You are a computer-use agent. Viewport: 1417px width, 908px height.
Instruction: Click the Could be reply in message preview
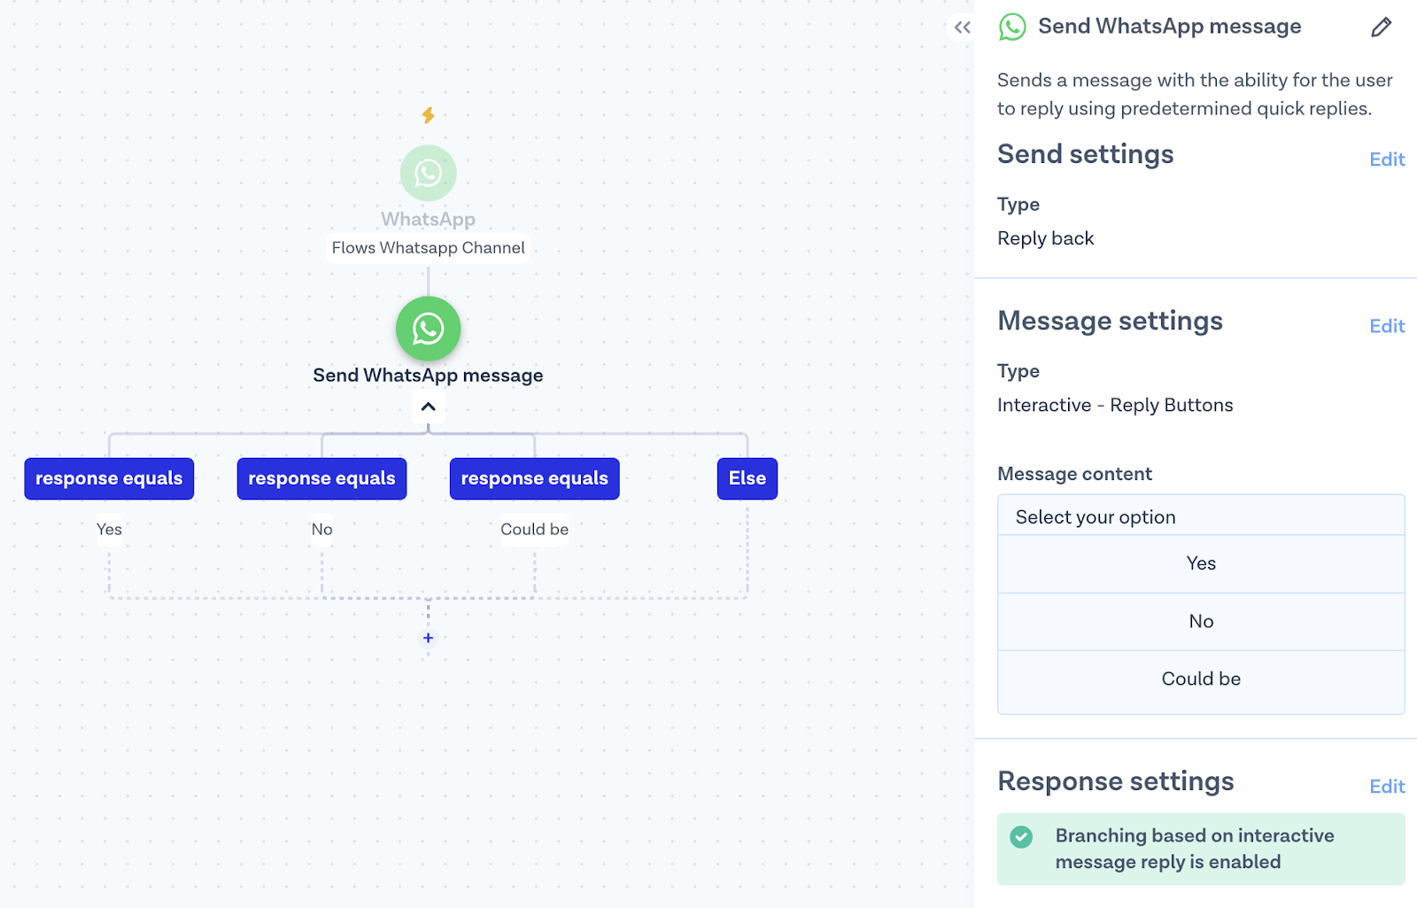(1201, 679)
